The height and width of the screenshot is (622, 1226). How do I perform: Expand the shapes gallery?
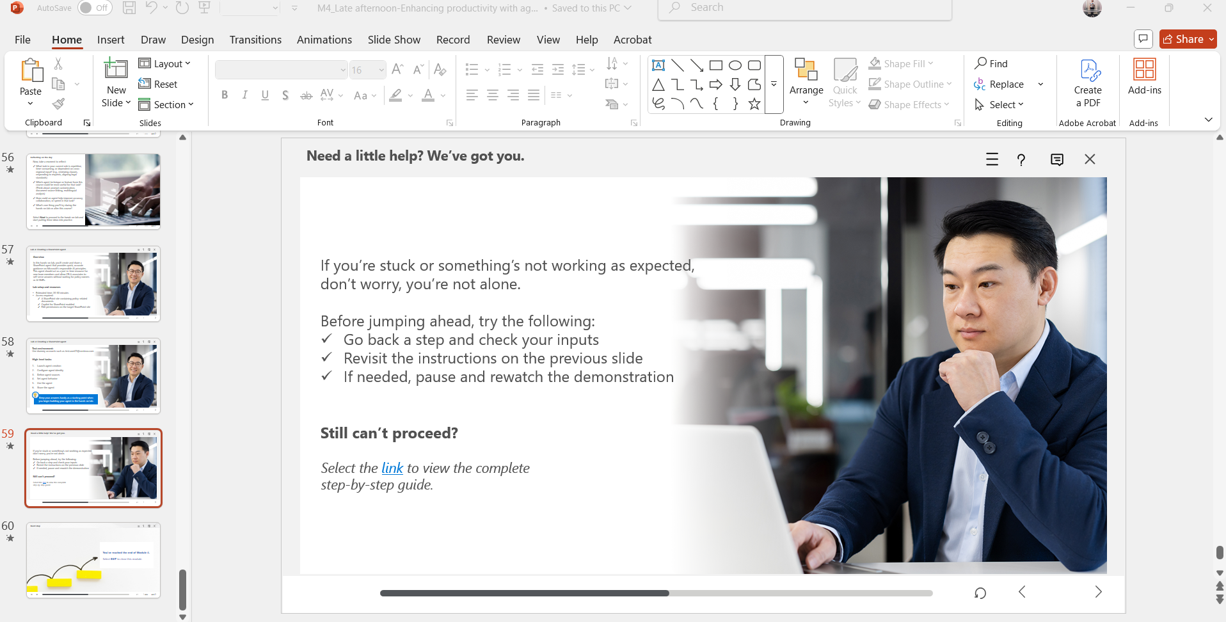tap(774, 84)
